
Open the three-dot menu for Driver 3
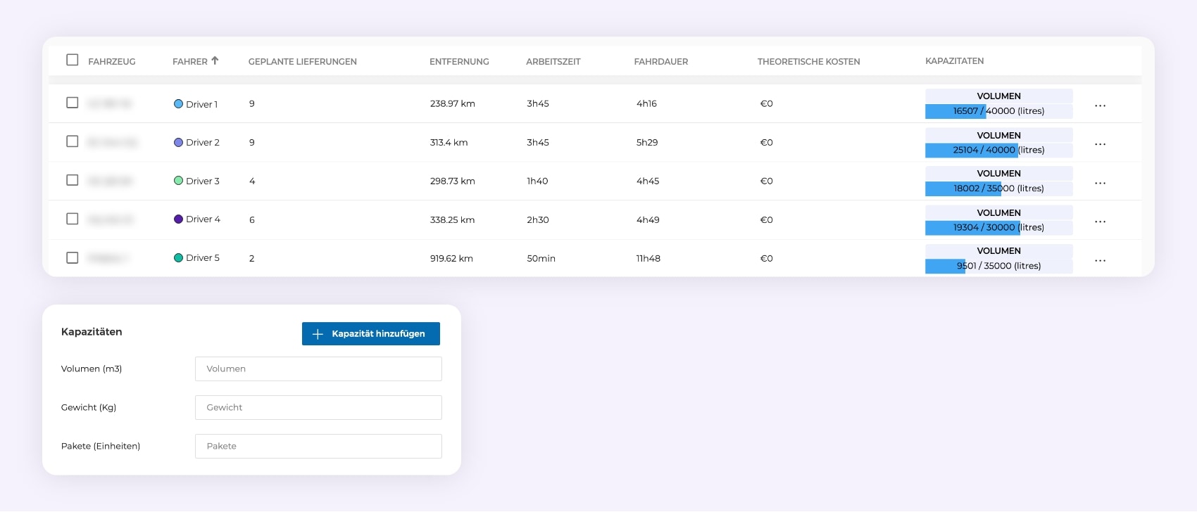click(x=1100, y=183)
